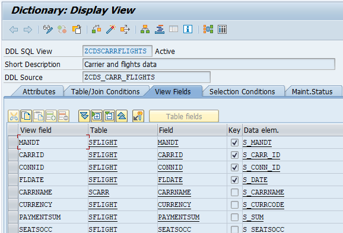
Task: Open data element S_DATE link
Action: [x=255, y=180]
